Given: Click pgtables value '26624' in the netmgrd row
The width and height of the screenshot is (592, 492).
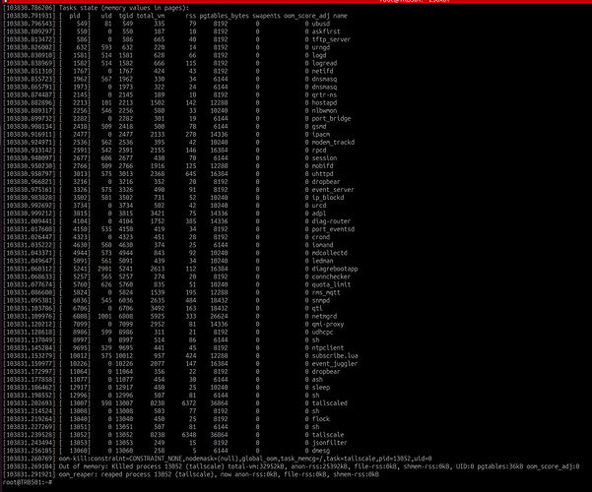Looking at the screenshot, I should (219, 316).
